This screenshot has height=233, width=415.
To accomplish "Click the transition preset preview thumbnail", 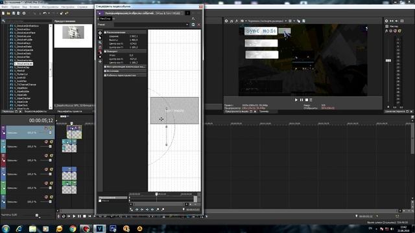I will [73, 32].
